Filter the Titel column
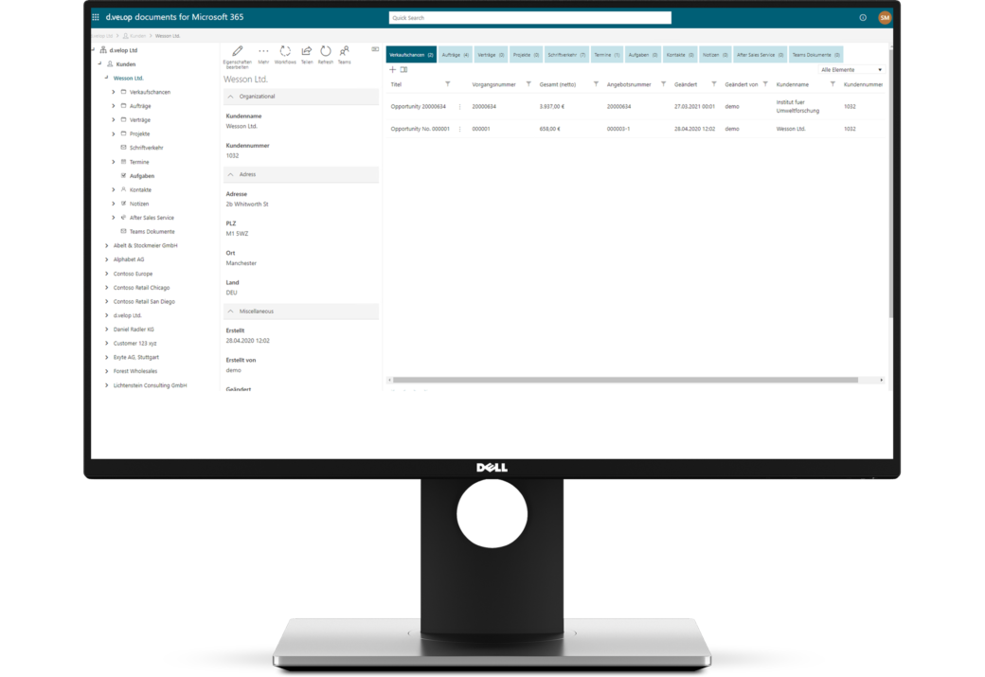This screenshot has width=985, height=677. (x=448, y=84)
